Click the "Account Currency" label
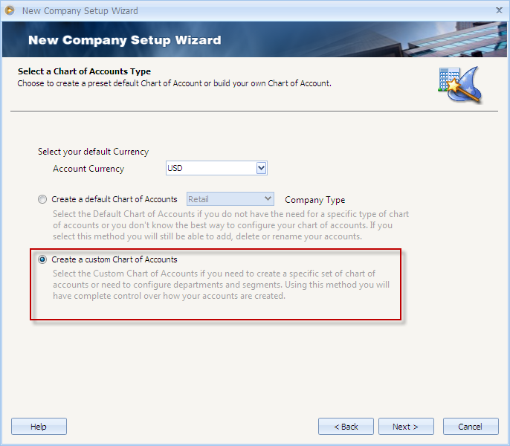This screenshot has width=510, height=446. (88, 169)
